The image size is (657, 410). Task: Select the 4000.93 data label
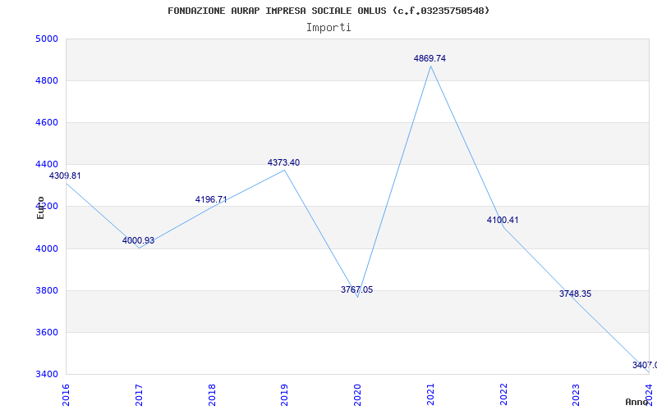138,240
